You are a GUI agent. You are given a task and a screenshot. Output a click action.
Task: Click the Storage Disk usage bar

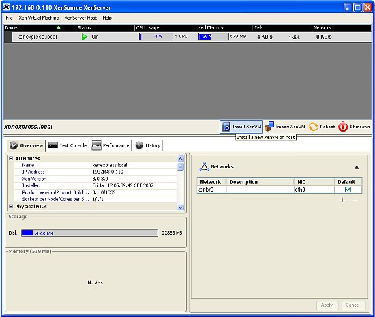[90, 233]
